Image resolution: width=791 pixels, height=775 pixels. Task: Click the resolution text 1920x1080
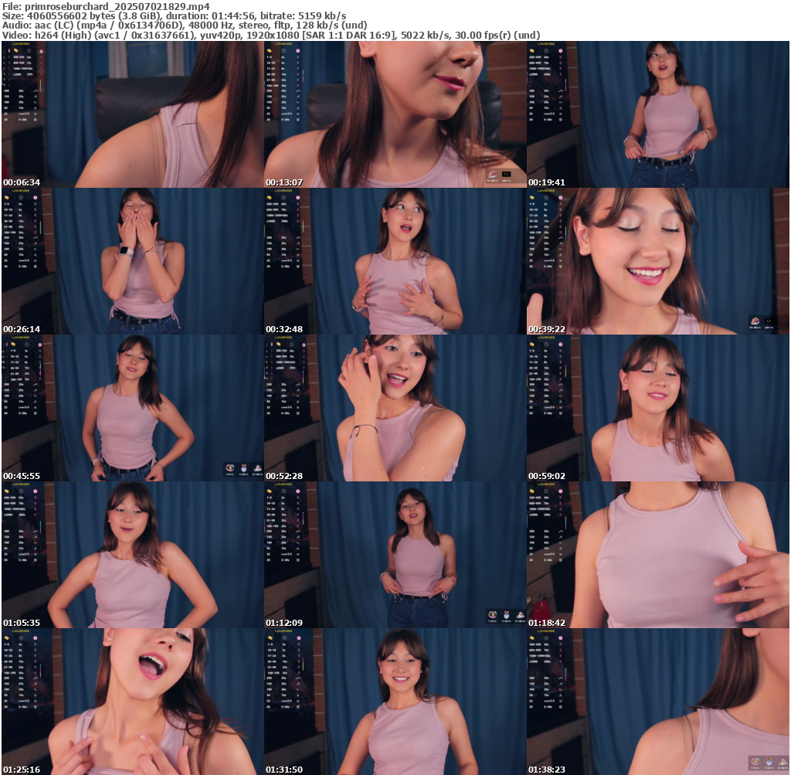tap(270, 36)
